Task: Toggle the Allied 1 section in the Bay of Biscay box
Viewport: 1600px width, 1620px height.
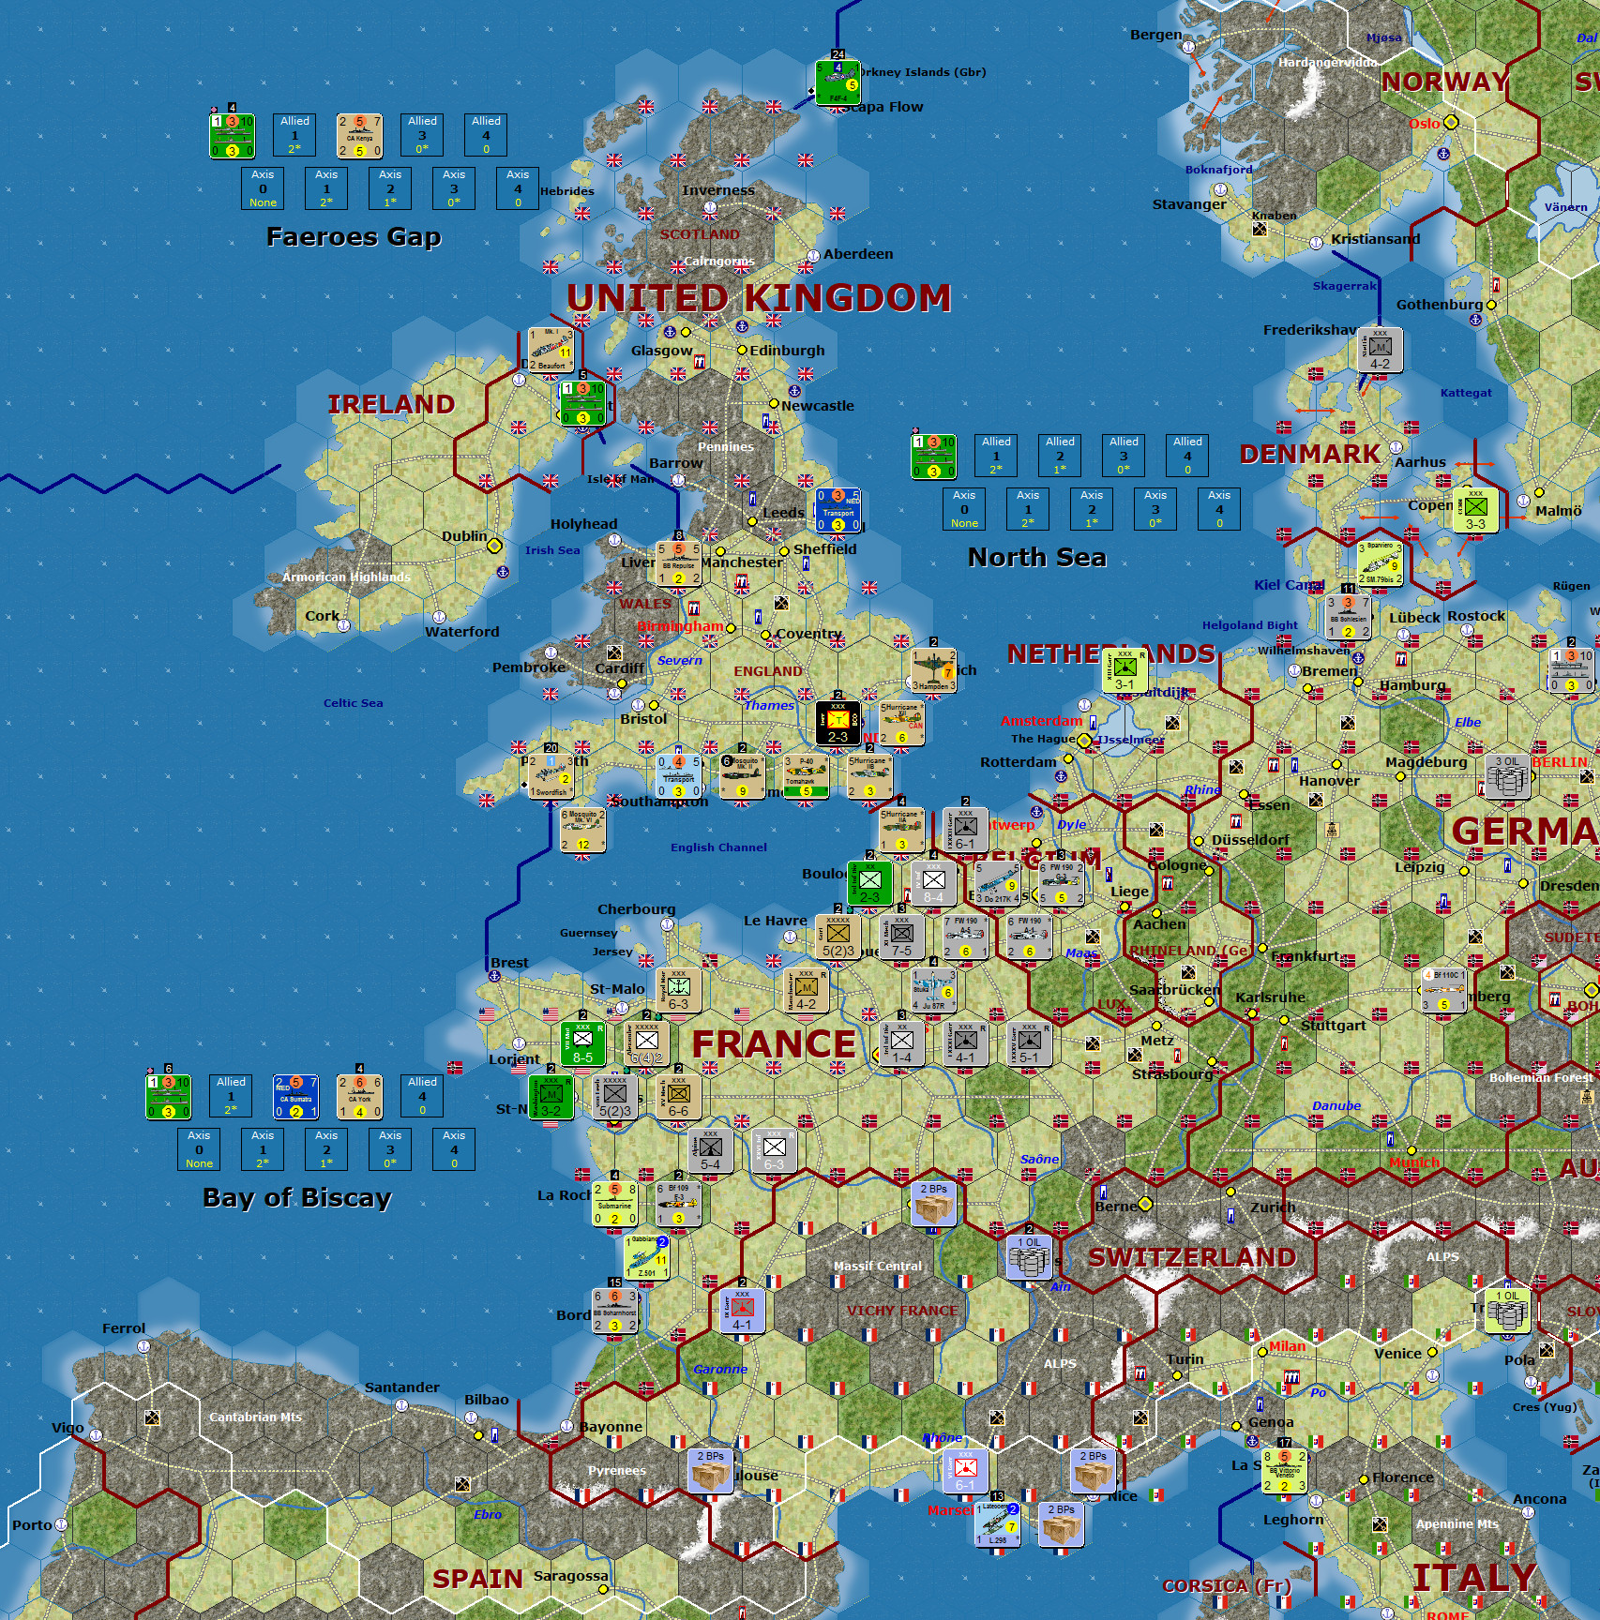Action: coord(231,1097)
